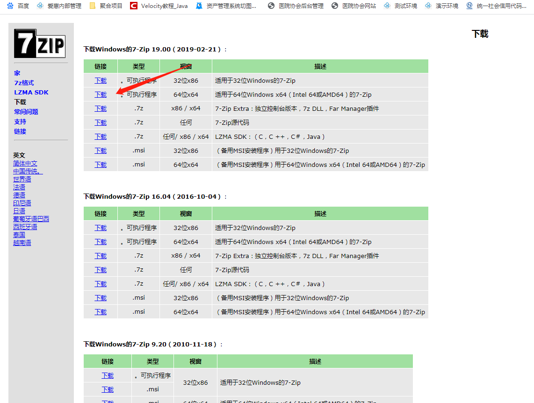The height and width of the screenshot is (403, 534).
Task: Click the 7-Zip logo image
Action: (x=39, y=43)
